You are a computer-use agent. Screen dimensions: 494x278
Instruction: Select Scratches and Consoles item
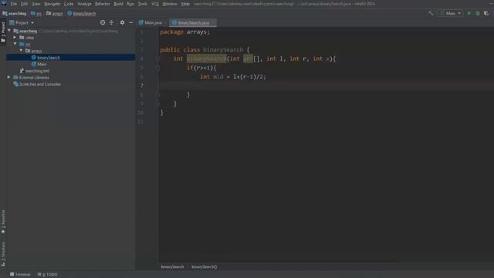coord(39,84)
